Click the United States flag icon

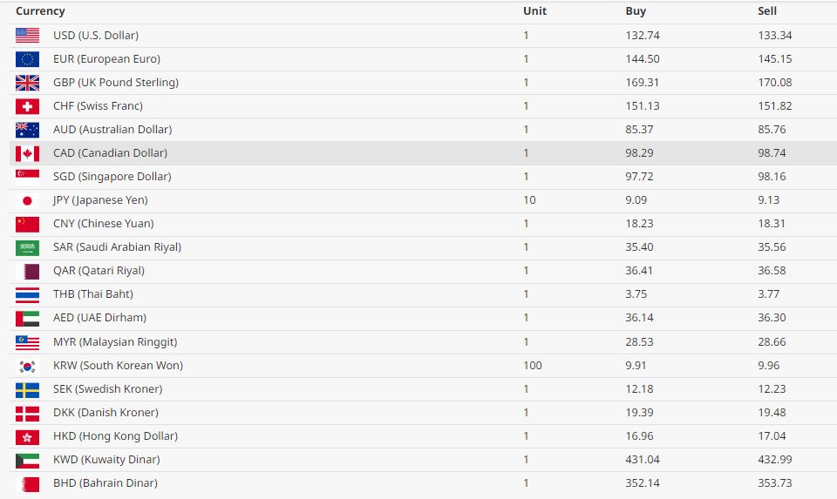27,36
